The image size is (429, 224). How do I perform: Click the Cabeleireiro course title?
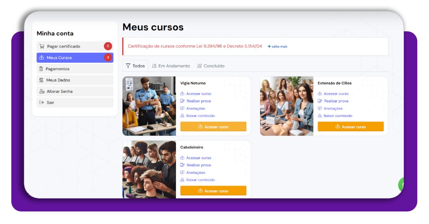[191, 147]
